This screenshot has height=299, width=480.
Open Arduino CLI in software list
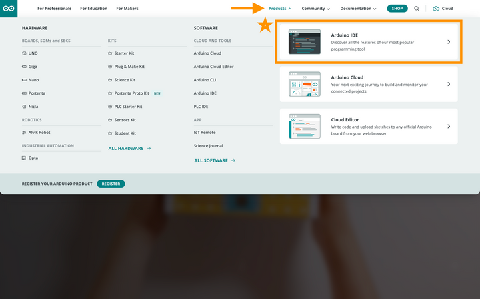click(205, 80)
